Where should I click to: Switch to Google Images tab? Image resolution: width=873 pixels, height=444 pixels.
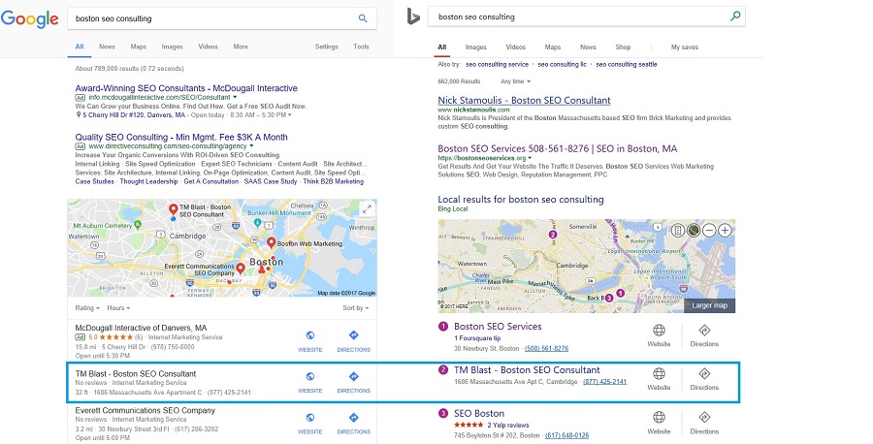coord(172,47)
